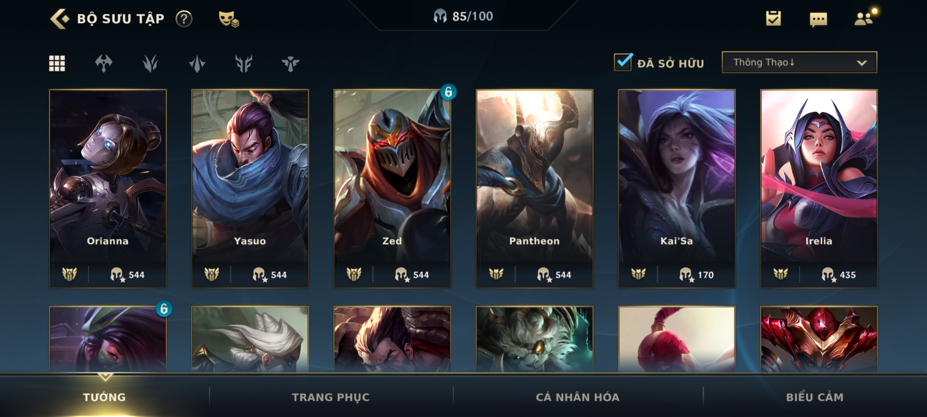Open the missions checklist icon
The height and width of the screenshot is (417, 927).
(x=773, y=18)
